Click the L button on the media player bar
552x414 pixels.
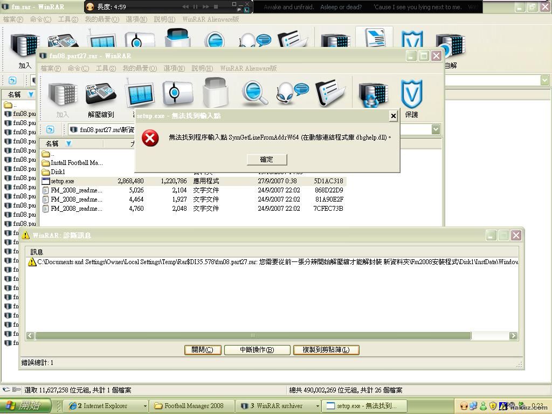pyautogui.click(x=246, y=10)
